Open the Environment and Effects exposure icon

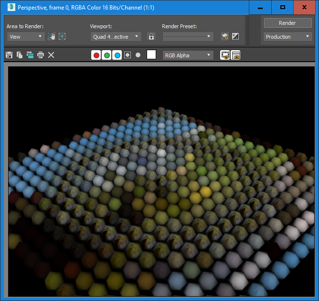pyautogui.click(x=235, y=37)
